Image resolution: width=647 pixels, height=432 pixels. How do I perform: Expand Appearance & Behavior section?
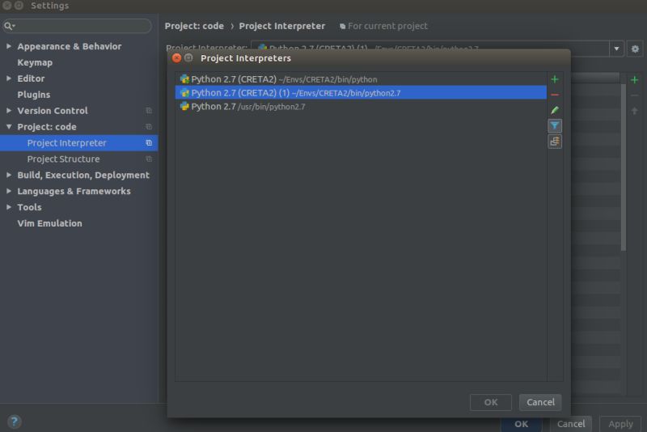point(9,46)
